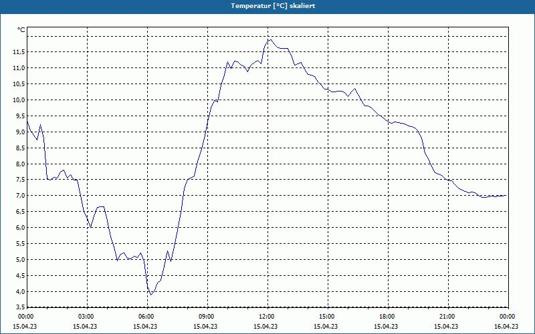Click the 16.04.23 date label

[x=506, y=326]
